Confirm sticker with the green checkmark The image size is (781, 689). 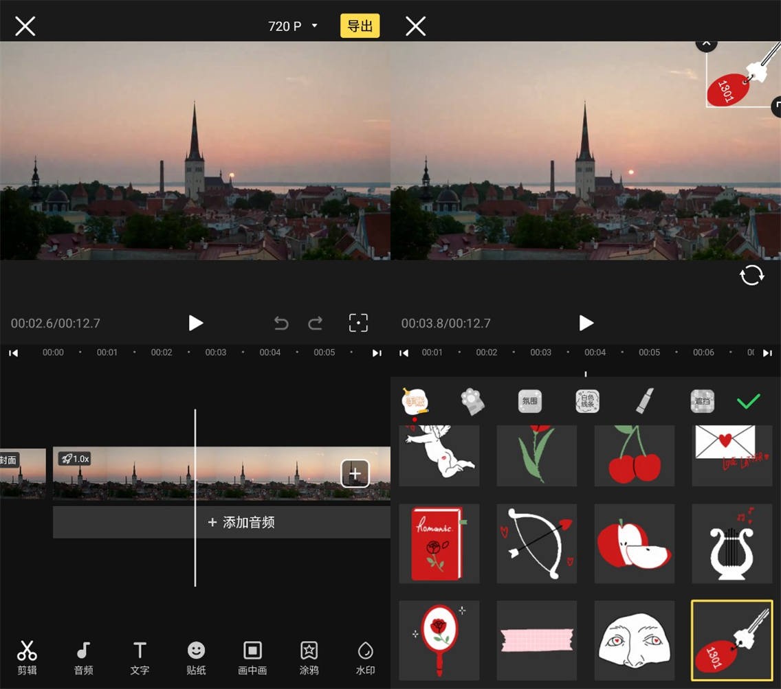tap(748, 401)
